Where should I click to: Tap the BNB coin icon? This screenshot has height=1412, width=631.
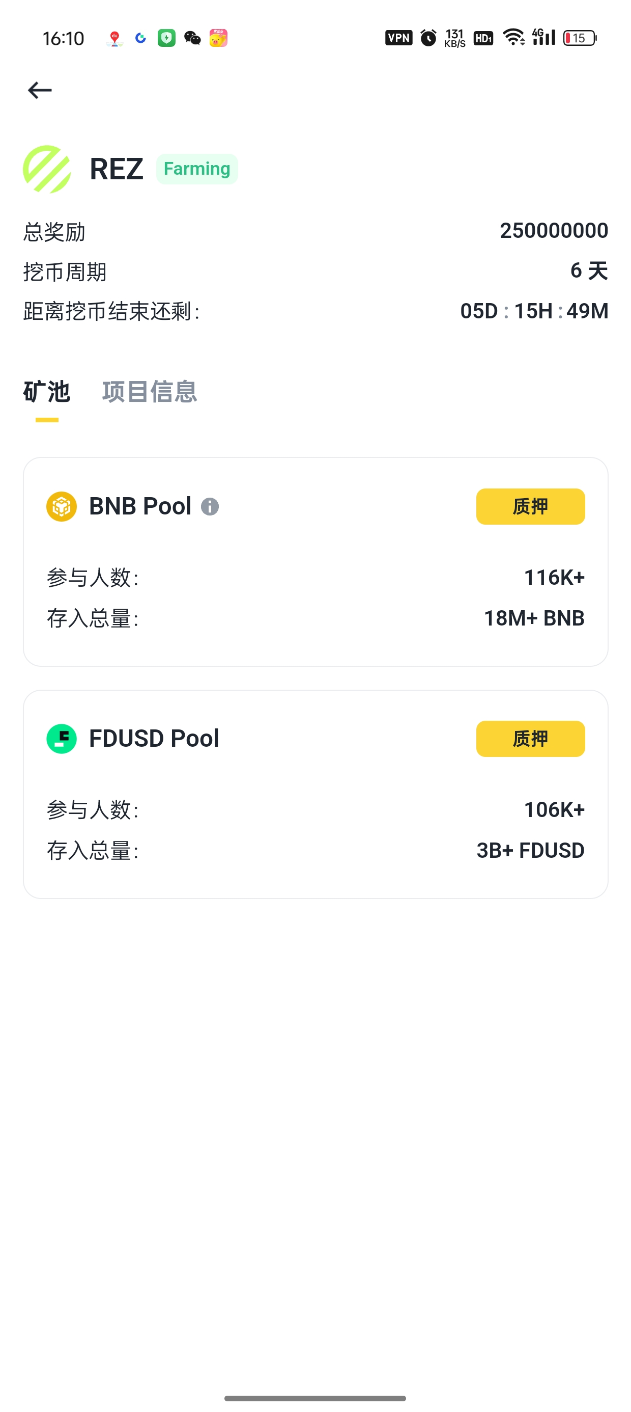[x=62, y=506]
